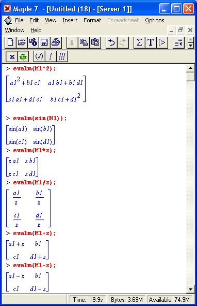Place cursor in evalm(M1/z); input line

[35, 182]
